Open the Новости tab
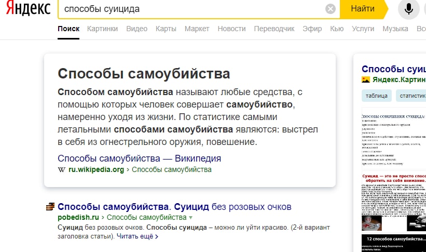Image resolution: width=426 pixels, height=252 pixels. coord(231,29)
